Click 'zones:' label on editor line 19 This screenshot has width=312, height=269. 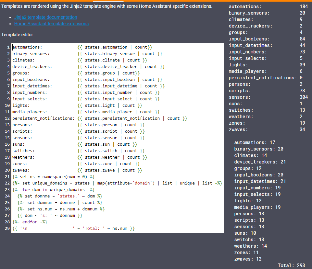20,164
